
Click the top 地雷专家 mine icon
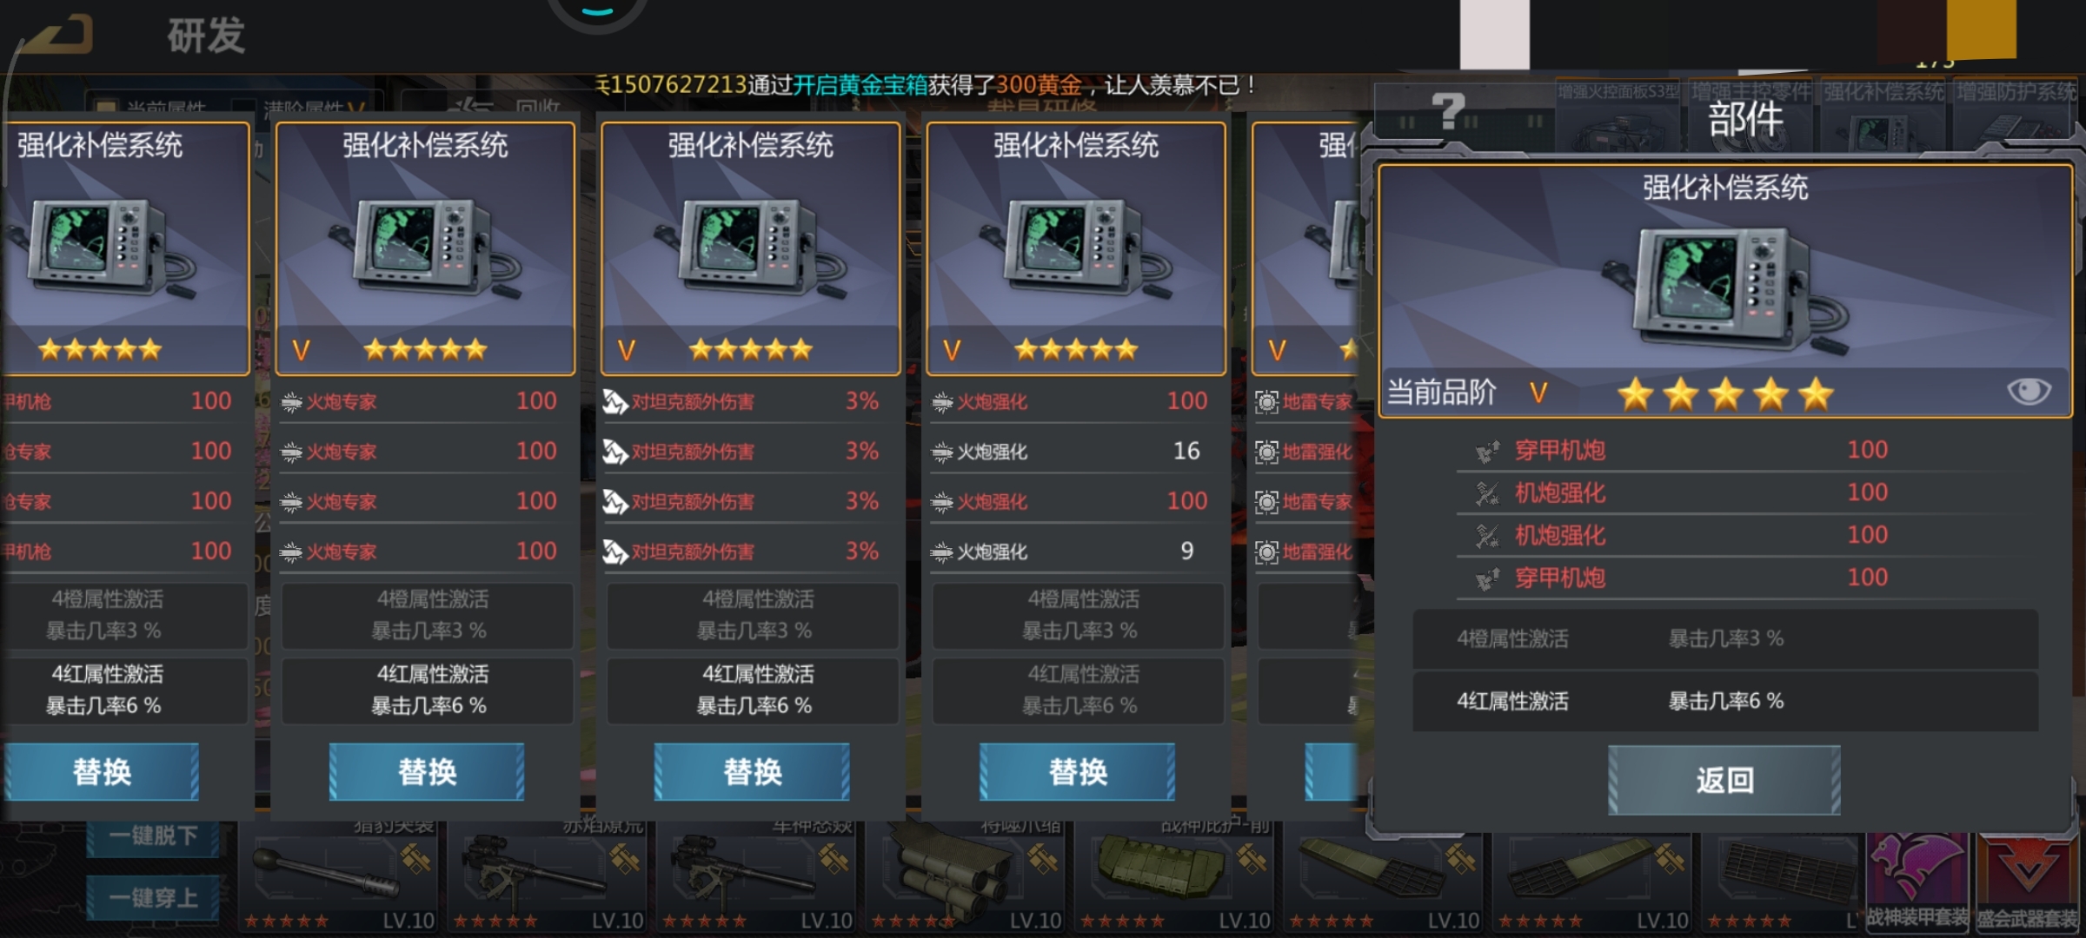(1267, 401)
